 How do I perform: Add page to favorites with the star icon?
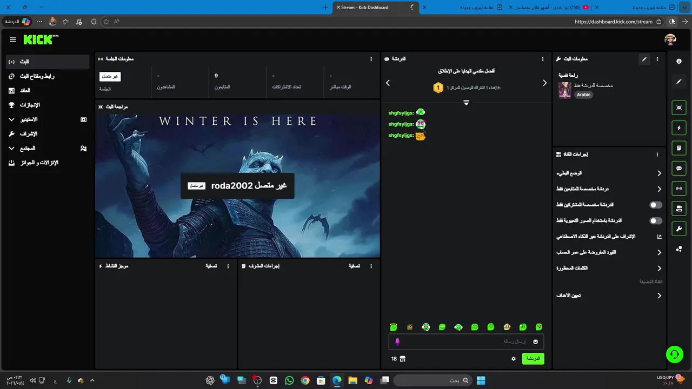(107, 22)
